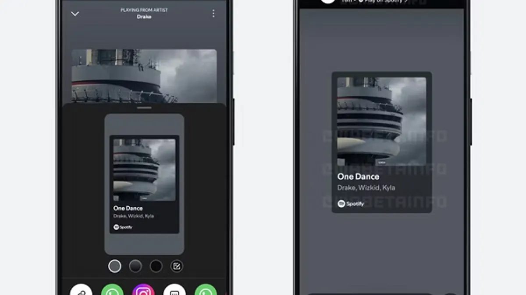Screen dimensions: 526x295
Task: Tap the Spotify logo in the share sheet preview
Action: click(123, 227)
